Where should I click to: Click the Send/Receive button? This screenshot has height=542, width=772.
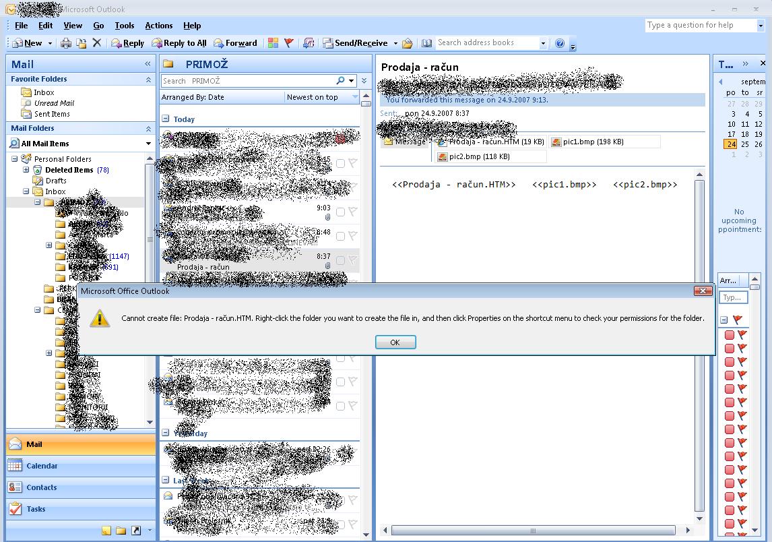[356, 43]
